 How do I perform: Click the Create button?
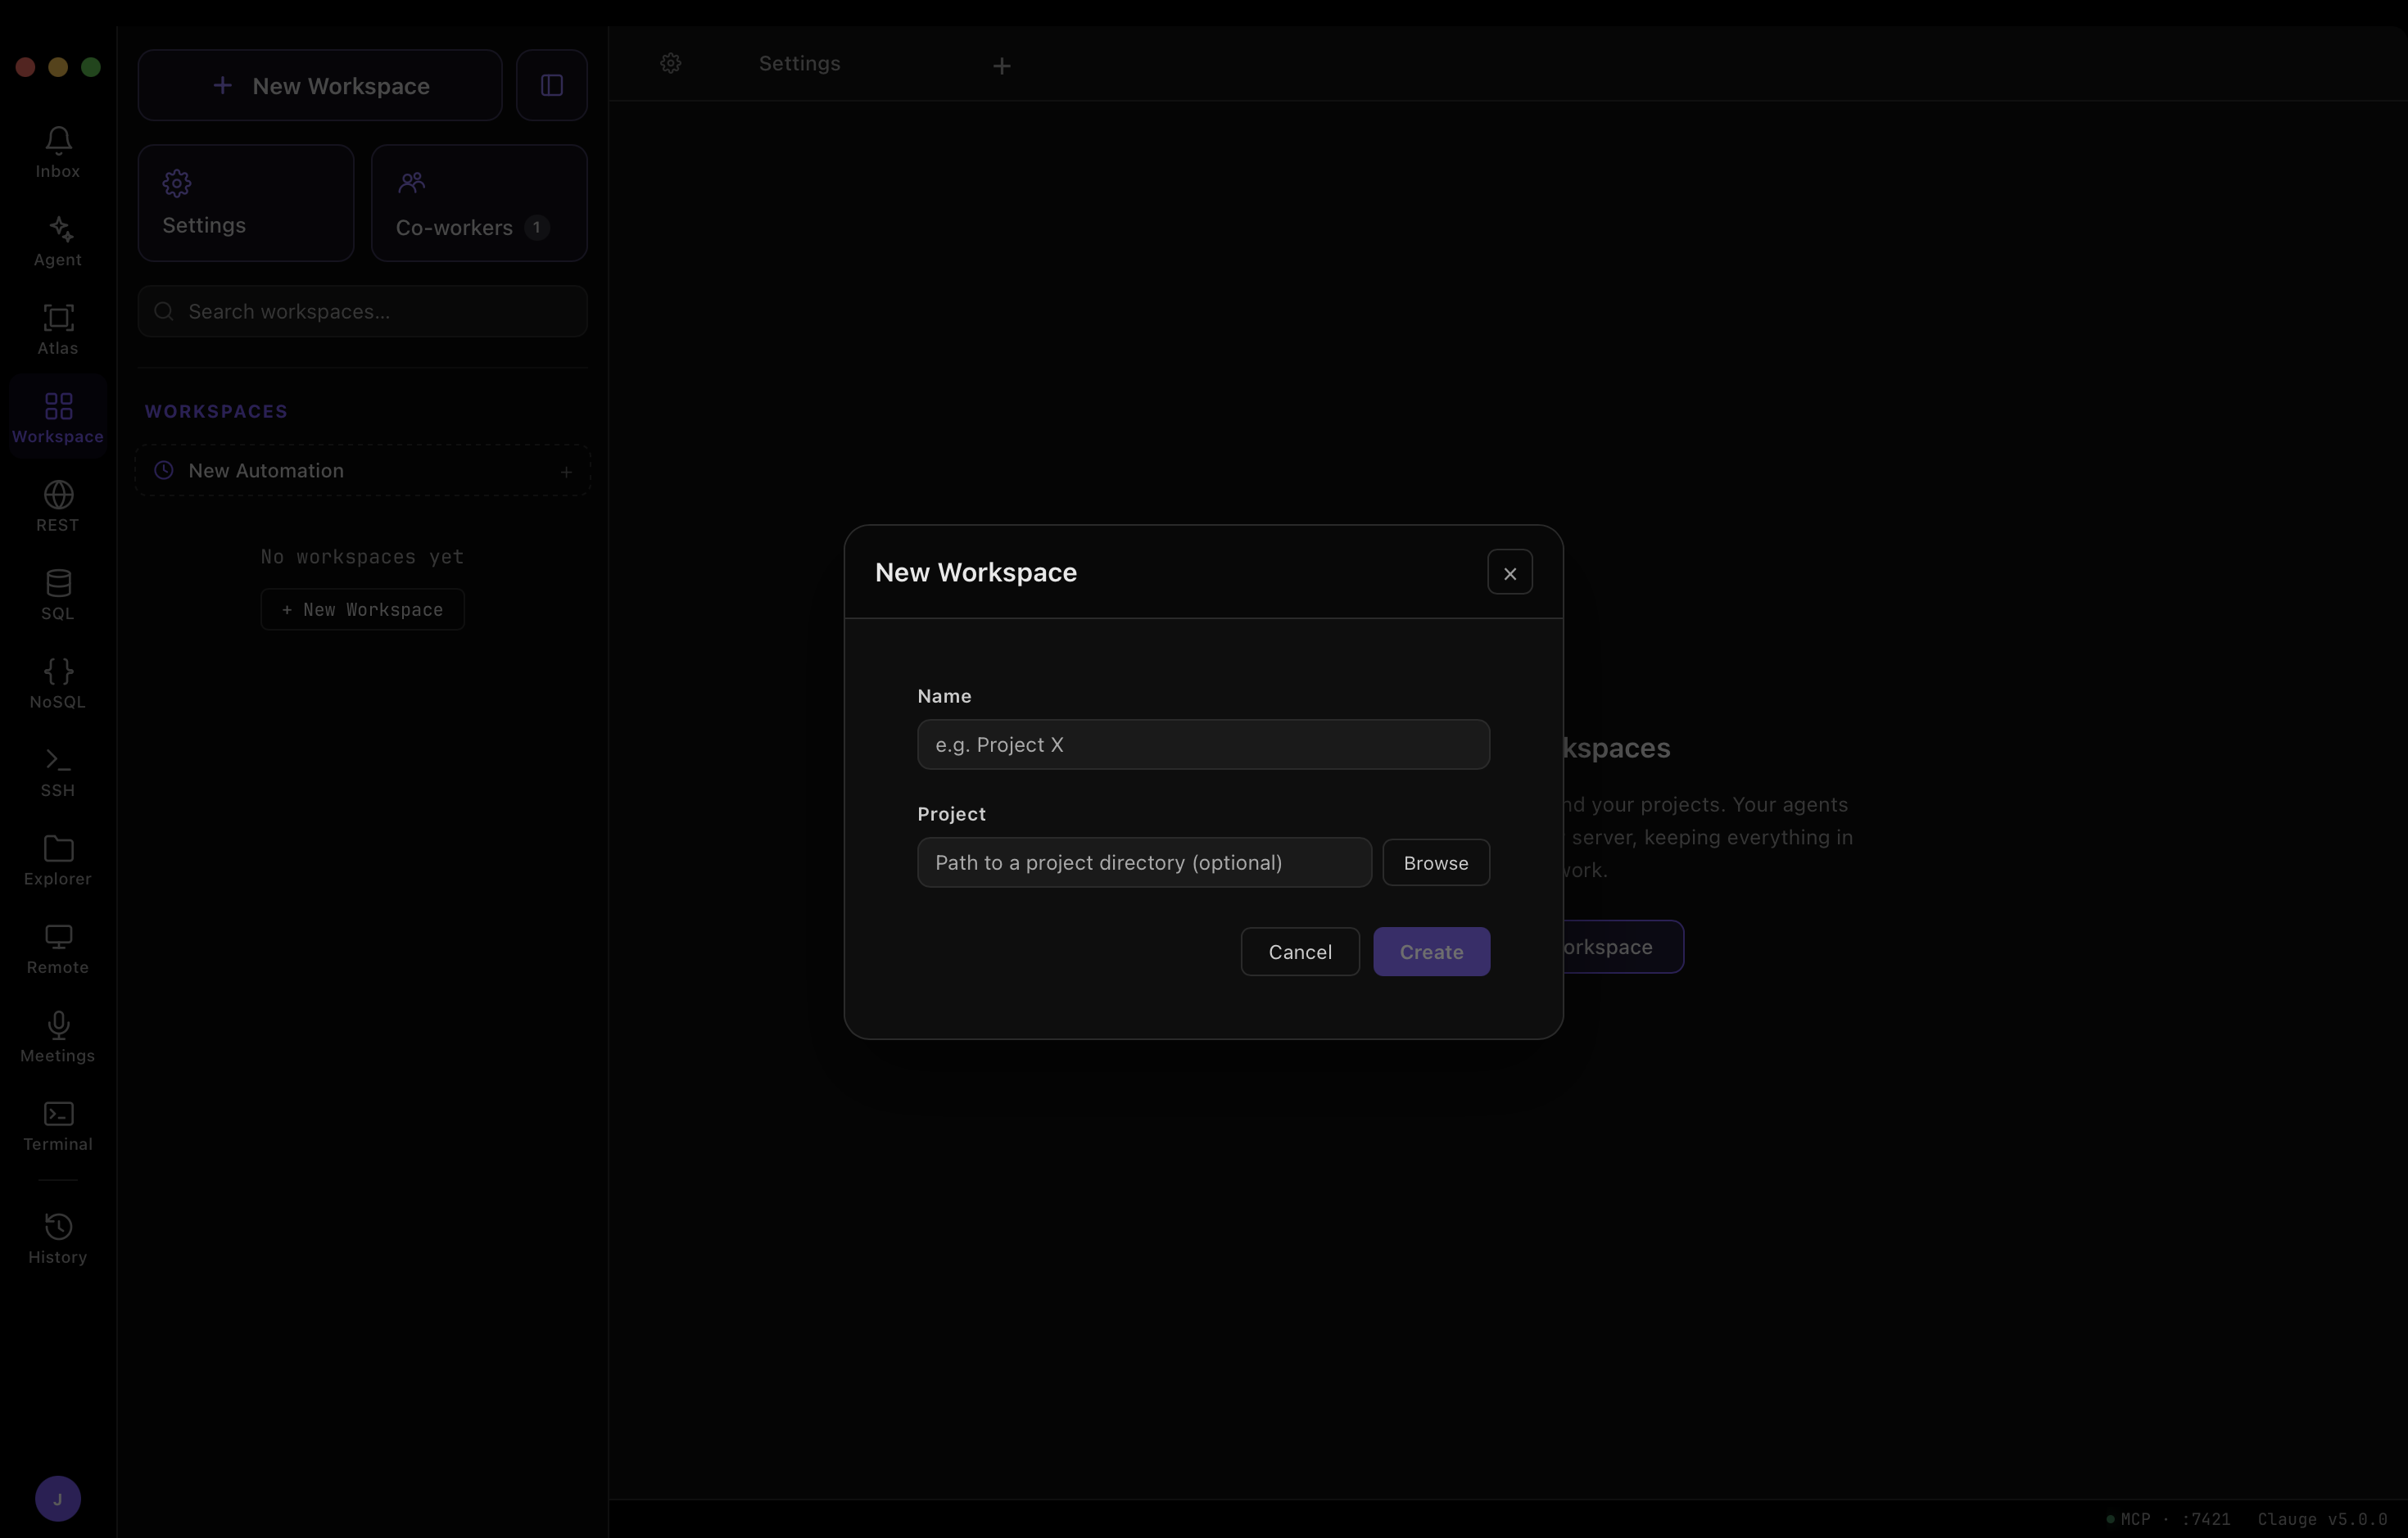[1431, 951]
